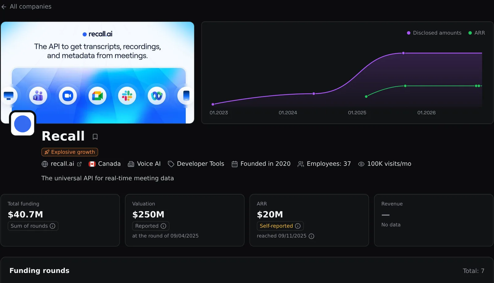Click the Employees: 37 text
This screenshot has width=494, height=283.
tap(329, 164)
